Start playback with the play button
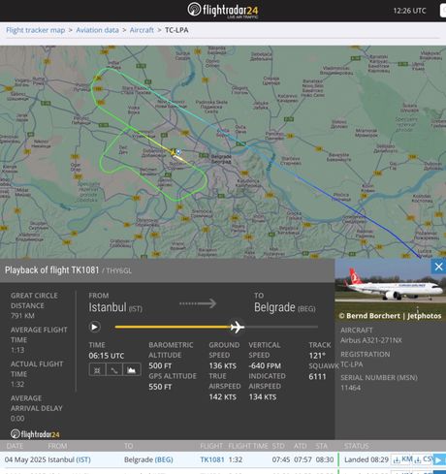This screenshot has height=474, width=446. pos(94,327)
